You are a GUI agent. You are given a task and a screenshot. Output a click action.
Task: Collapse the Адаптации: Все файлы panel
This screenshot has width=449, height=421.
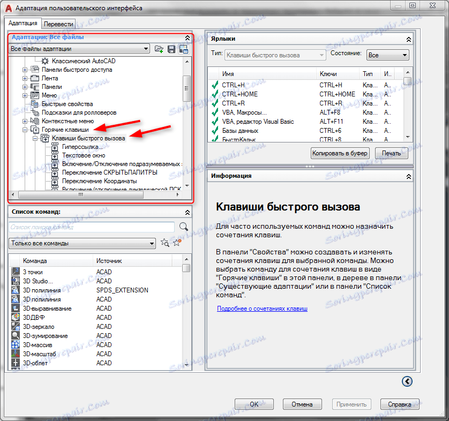pos(188,38)
